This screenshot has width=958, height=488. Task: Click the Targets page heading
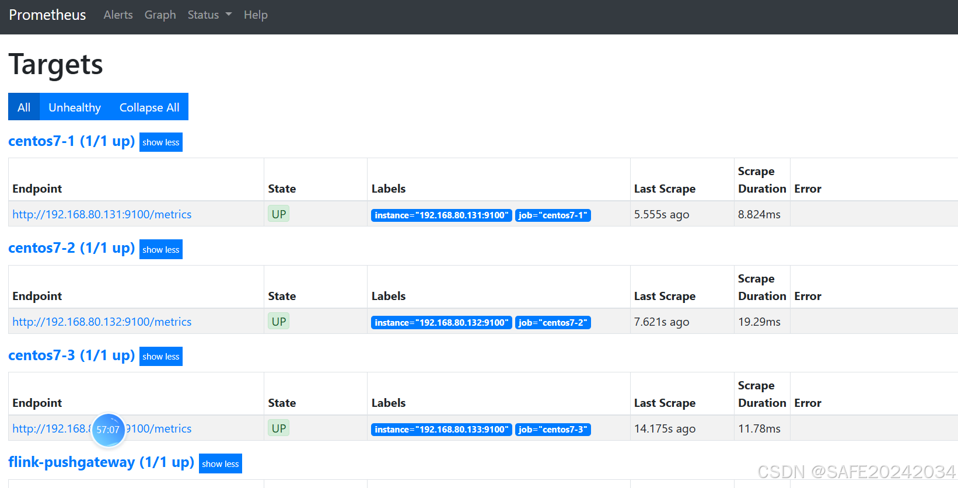click(x=55, y=64)
